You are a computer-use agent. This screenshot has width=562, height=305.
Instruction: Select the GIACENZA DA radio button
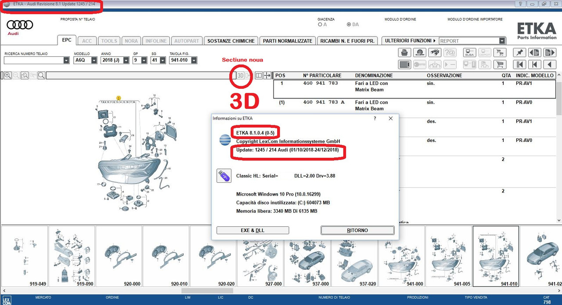pos(349,25)
